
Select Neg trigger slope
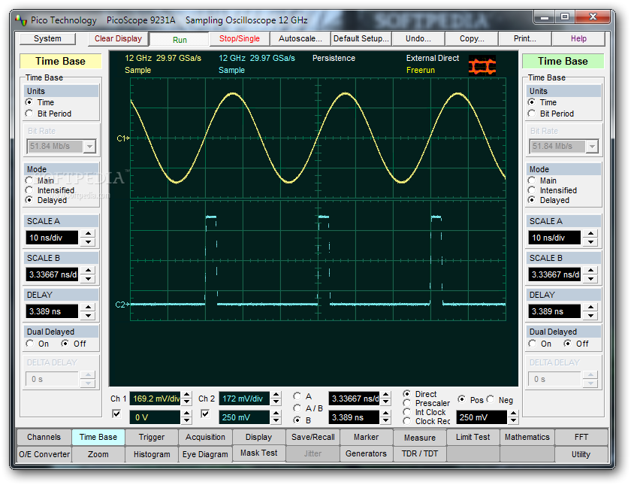[x=490, y=399]
